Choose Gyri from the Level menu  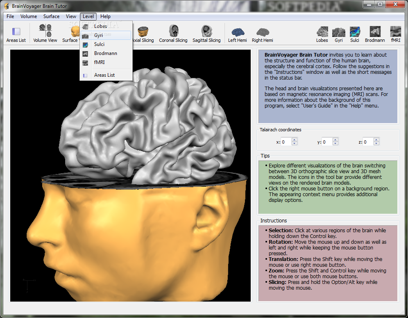pos(106,35)
